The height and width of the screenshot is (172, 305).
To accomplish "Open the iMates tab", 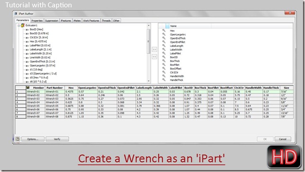I will (77, 21).
